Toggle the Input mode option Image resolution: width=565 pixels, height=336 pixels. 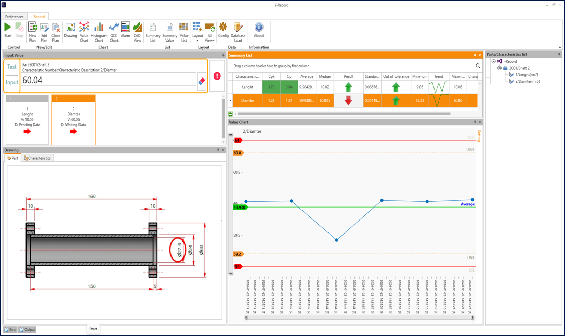point(12,82)
